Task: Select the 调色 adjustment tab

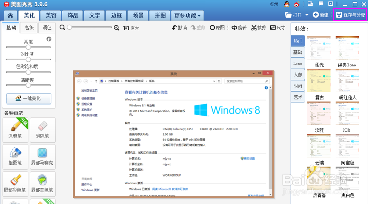Action: [47, 28]
